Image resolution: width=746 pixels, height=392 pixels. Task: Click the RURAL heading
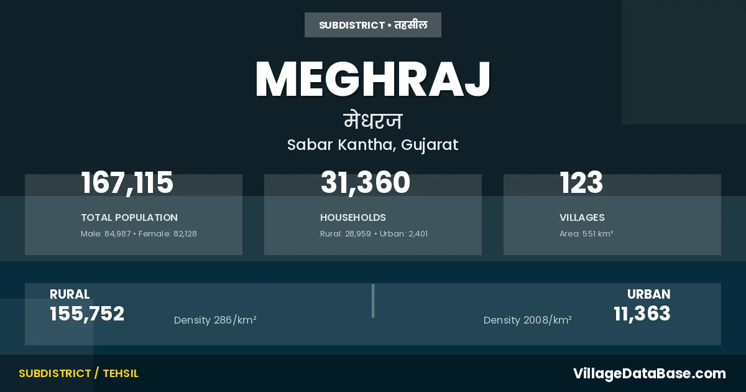pos(70,294)
